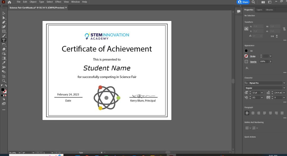
Task: Open the fx effects icon in Appearance
Action: pos(247,68)
